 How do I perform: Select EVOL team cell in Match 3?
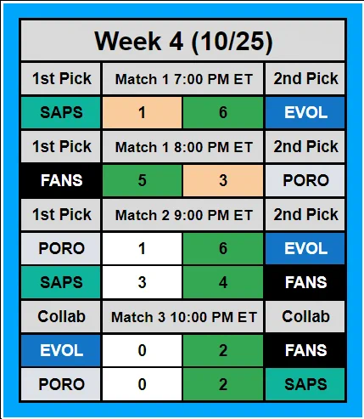pos(61,350)
